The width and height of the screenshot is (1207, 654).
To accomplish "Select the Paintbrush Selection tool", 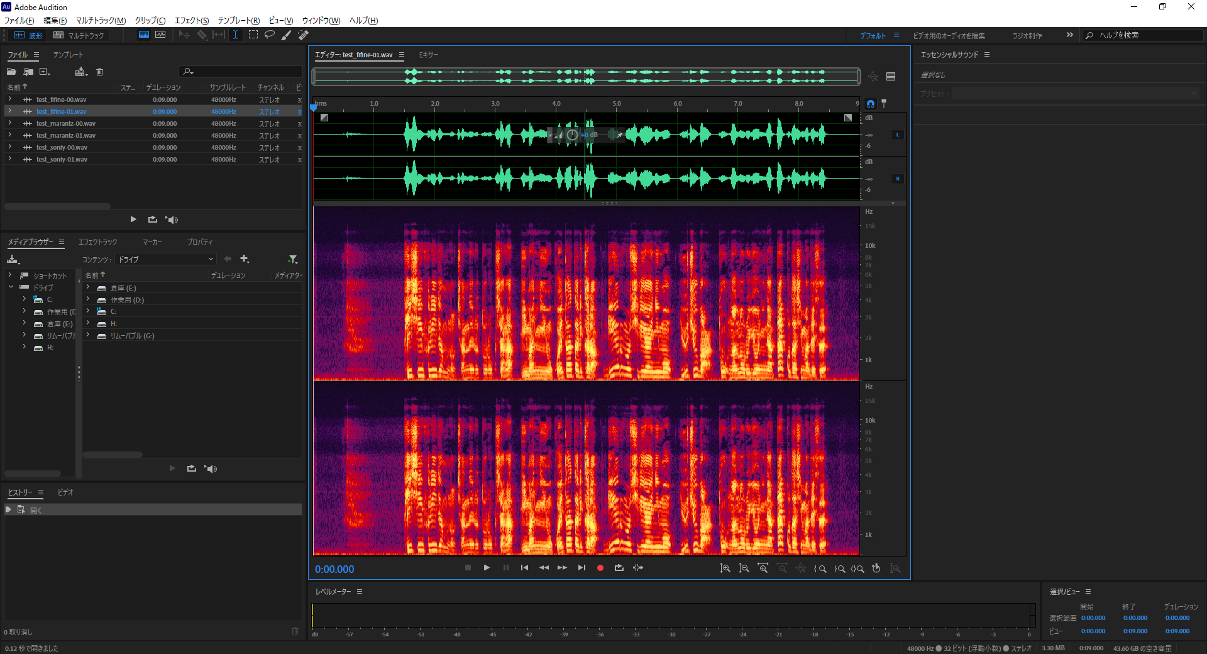I will (x=286, y=35).
